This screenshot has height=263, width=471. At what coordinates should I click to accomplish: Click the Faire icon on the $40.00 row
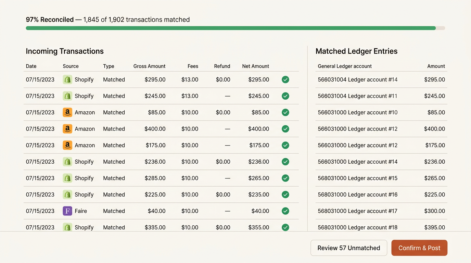[x=67, y=211]
